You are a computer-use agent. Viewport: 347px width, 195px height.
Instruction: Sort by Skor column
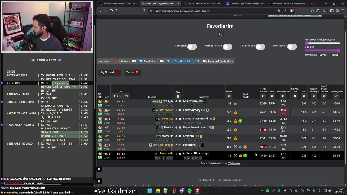(x=178, y=96)
